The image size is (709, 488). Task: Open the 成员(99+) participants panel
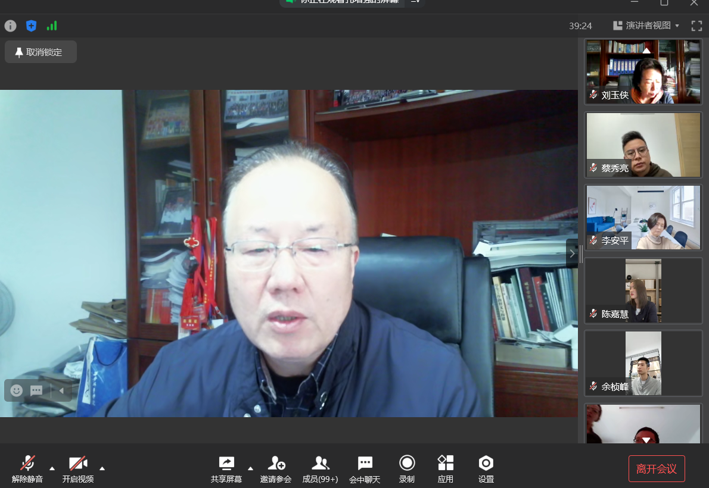(x=320, y=469)
